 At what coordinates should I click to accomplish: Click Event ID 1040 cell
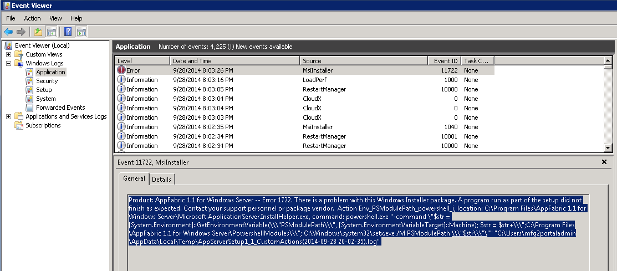pyautogui.click(x=451, y=127)
